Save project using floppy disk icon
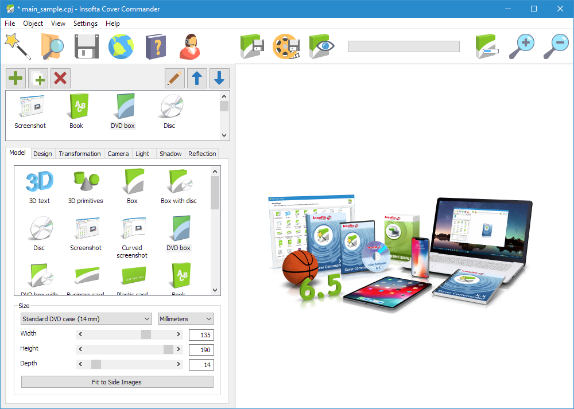The height and width of the screenshot is (409, 574). 87,46
